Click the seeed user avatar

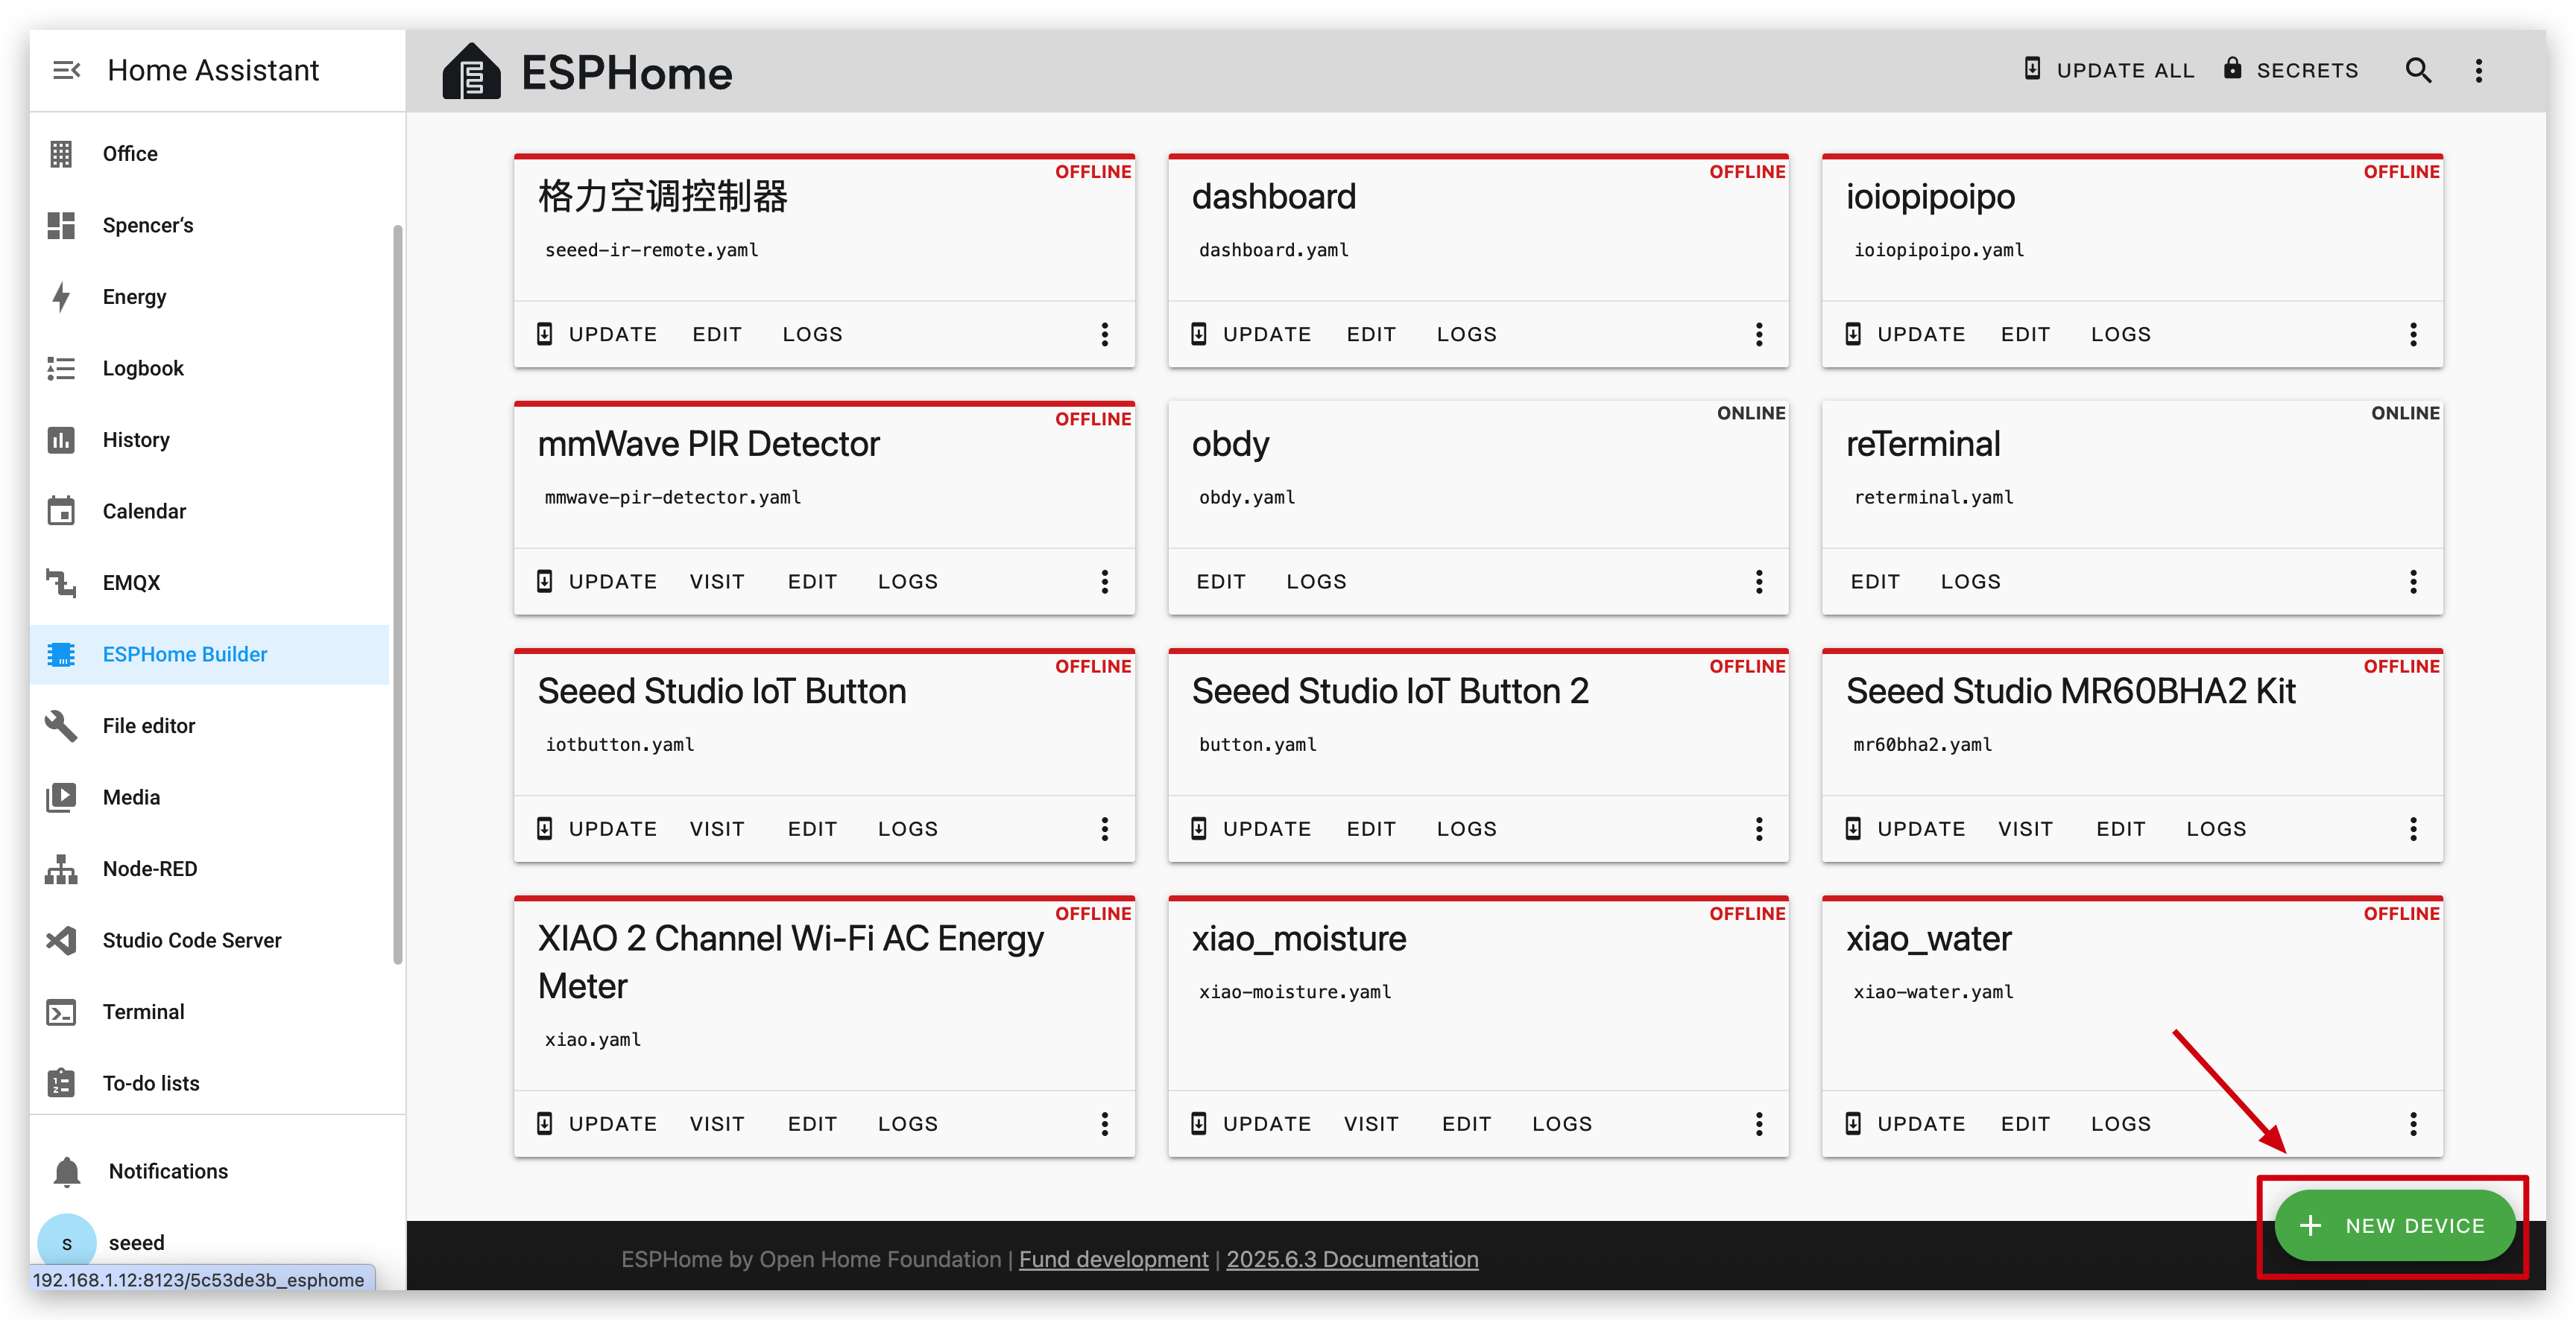pos(67,1242)
